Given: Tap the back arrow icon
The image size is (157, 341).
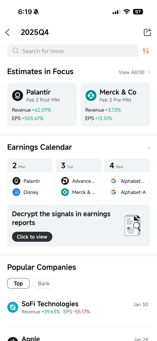Looking at the screenshot, I should coord(7,33).
